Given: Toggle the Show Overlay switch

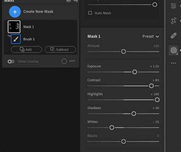Looking at the screenshot, I should tap(11, 62).
